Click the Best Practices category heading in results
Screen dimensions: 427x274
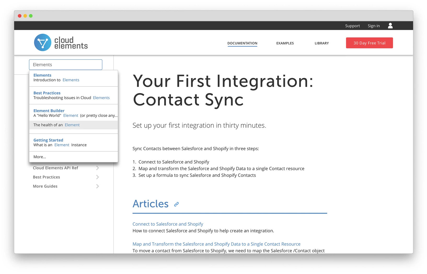(x=47, y=93)
